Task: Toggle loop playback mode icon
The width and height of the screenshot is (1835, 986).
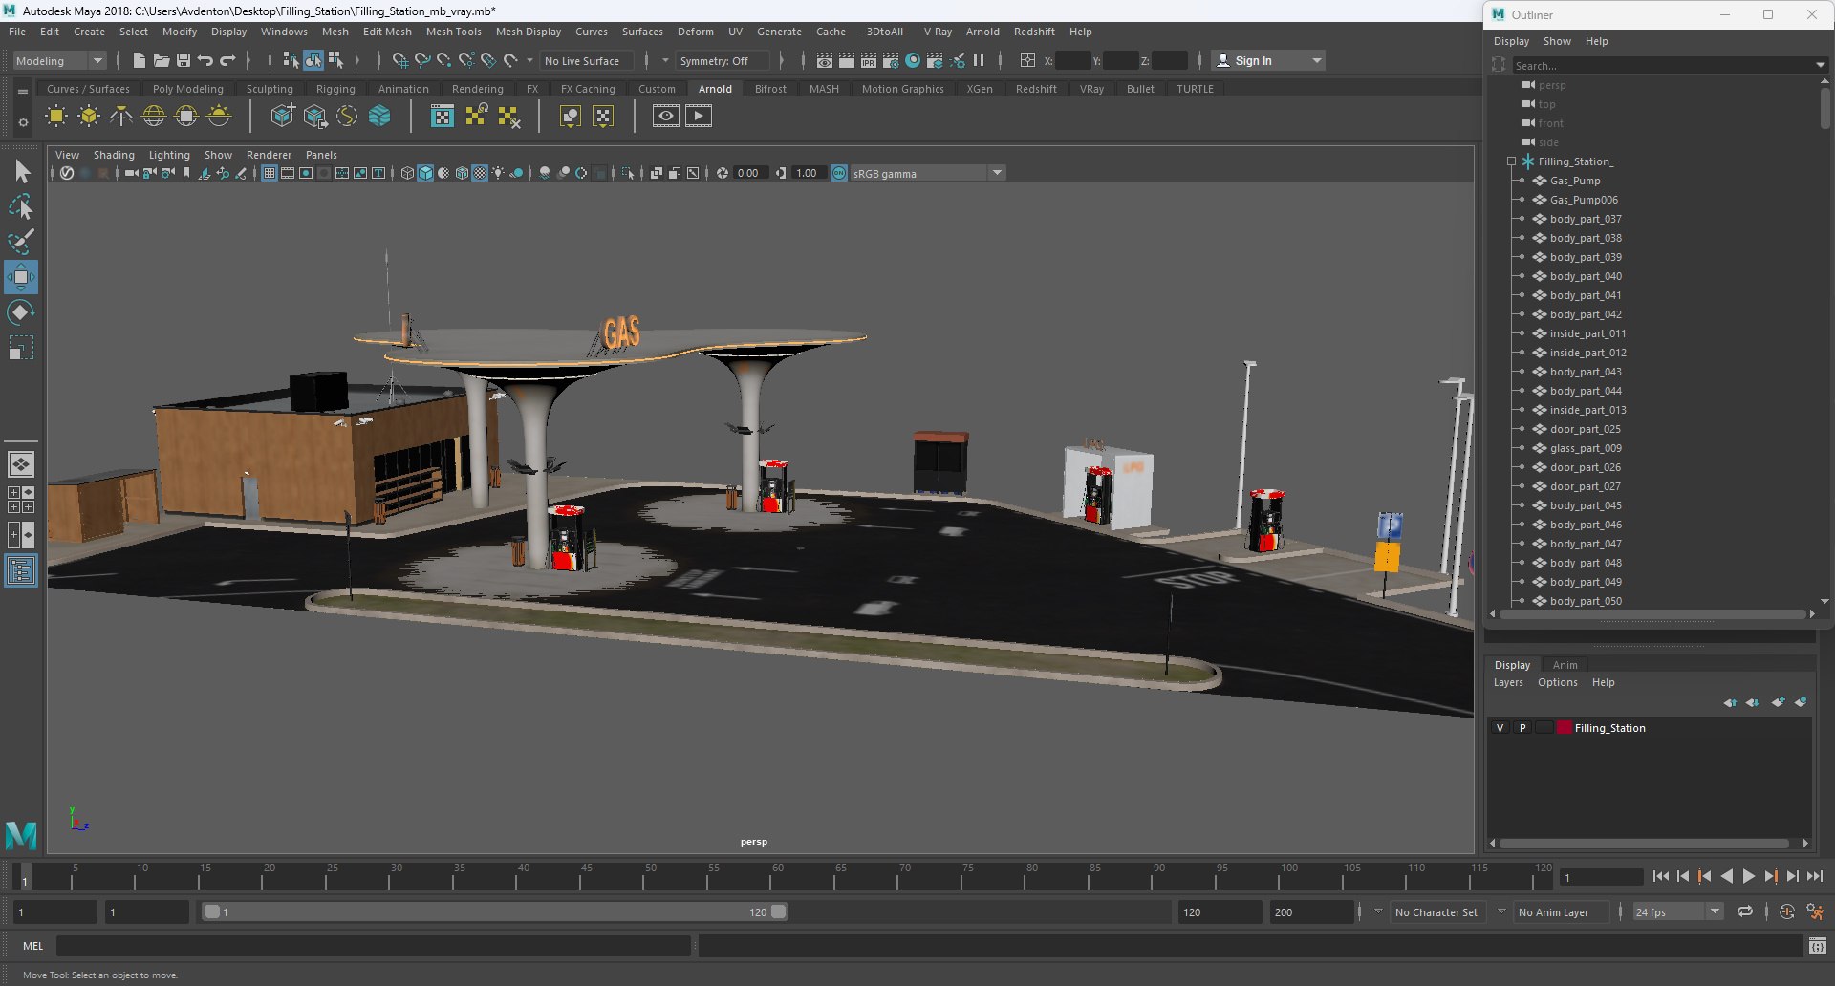Action: point(1745,911)
